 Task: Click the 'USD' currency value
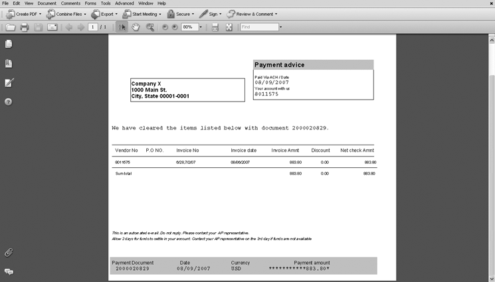click(236, 269)
